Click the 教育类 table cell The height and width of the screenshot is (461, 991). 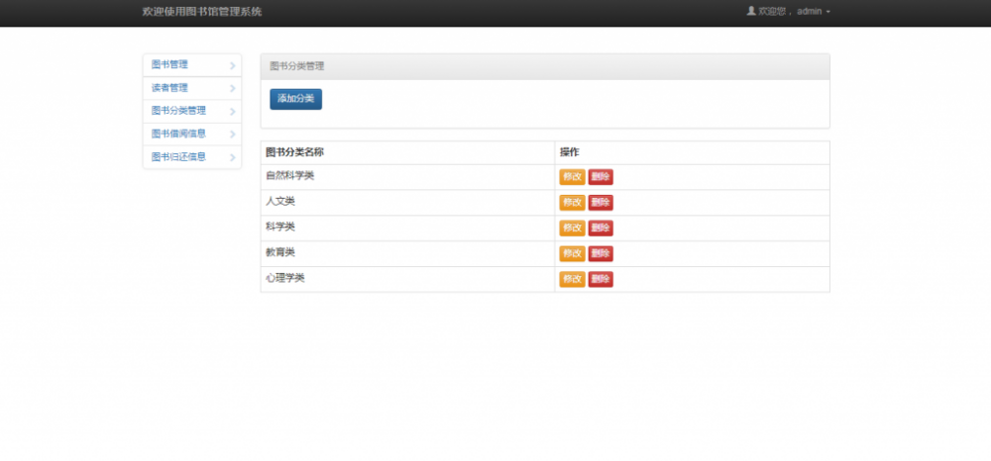(407, 253)
